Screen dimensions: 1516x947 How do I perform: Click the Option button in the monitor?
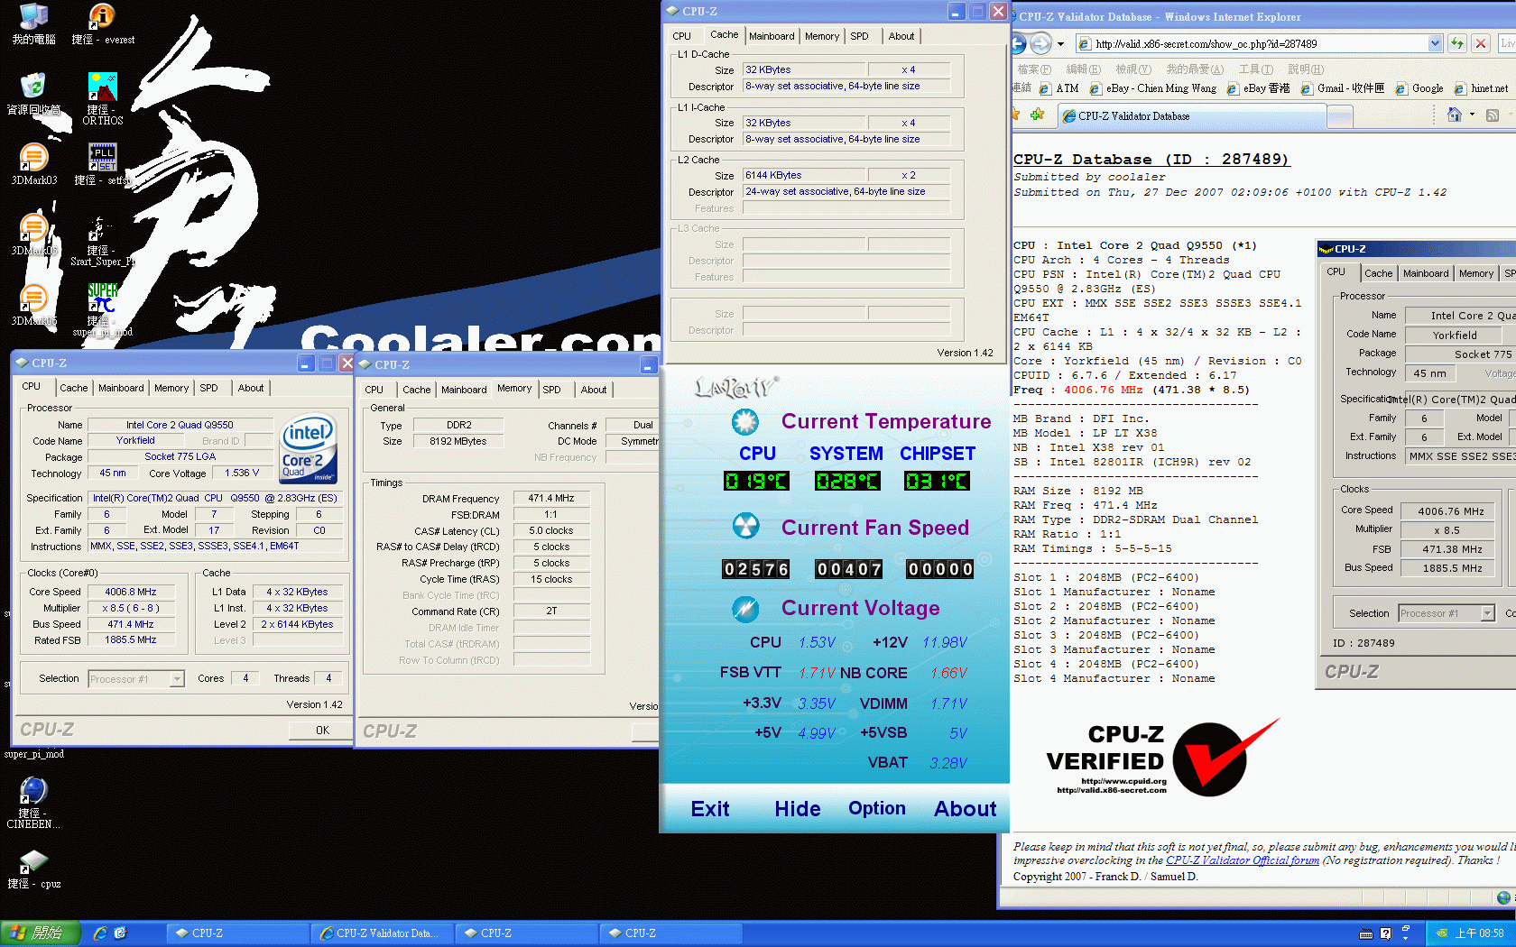click(x=876, y=809)
